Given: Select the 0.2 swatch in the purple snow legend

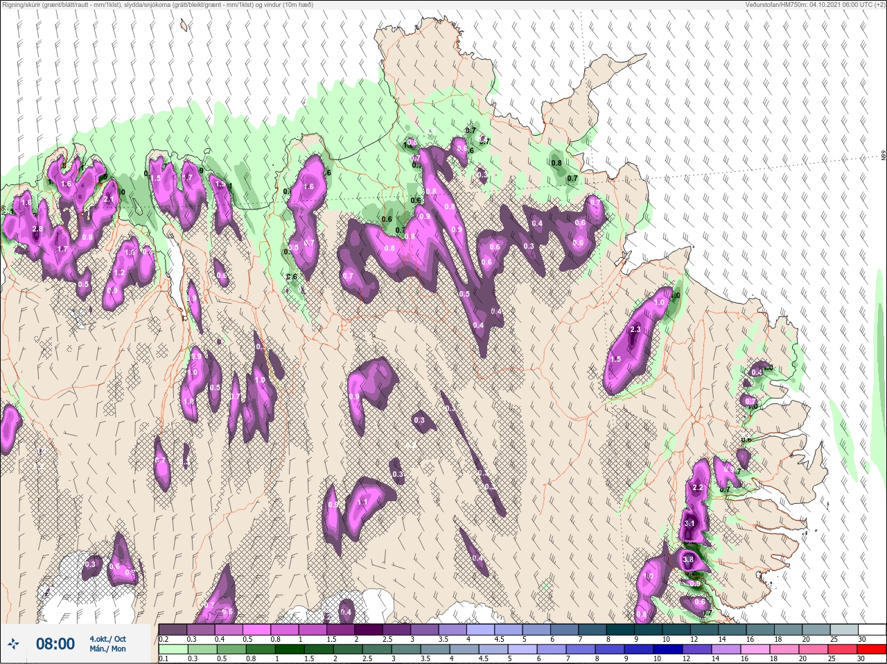Looking at the screenshot, I should [x=173, y=630].
